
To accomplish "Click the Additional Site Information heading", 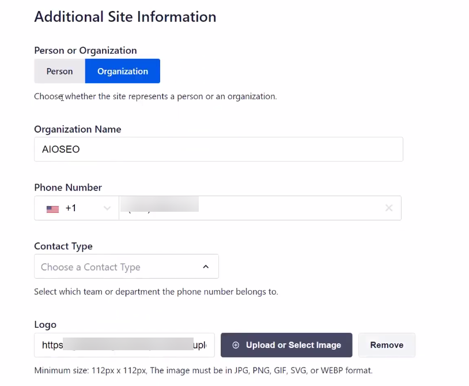I will pos(125,17).
